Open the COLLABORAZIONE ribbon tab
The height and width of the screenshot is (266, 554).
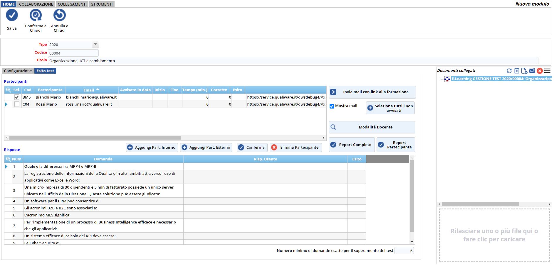click(x=36, y=4)
